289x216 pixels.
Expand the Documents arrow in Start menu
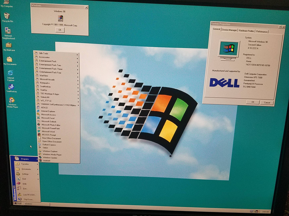click(38, 169)
